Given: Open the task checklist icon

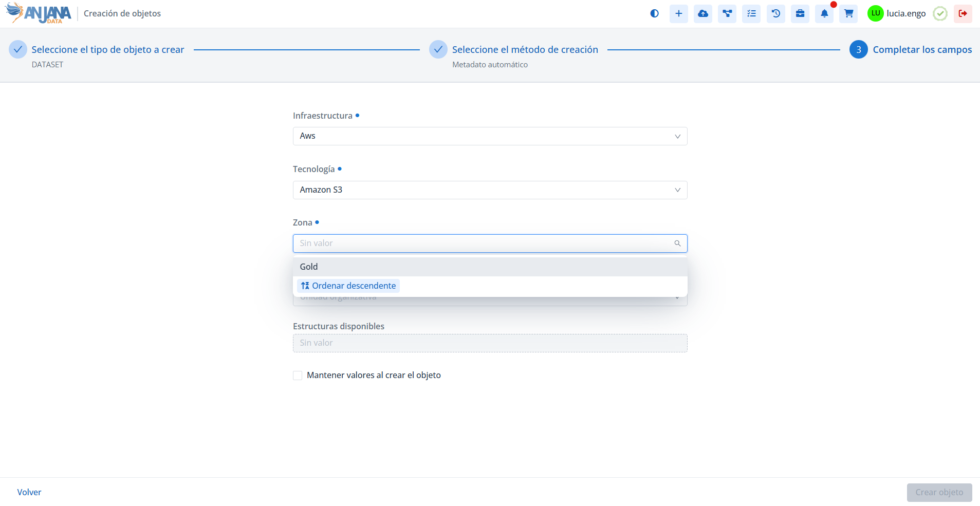Looking at the screenshot, I should (751, 14).
